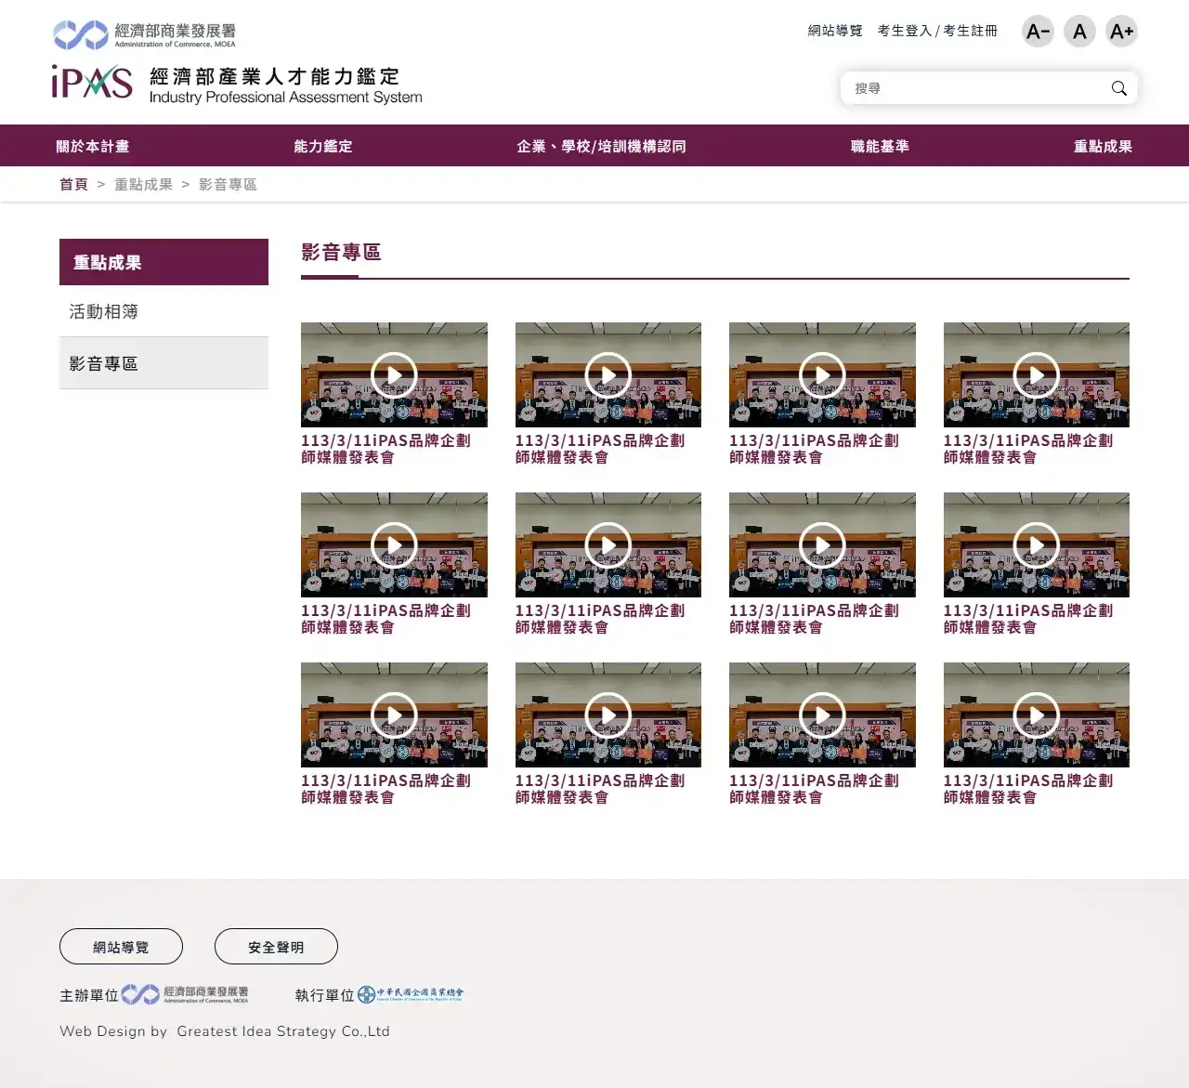Viewport: 1189px width, 1088px height.
Task: Open the 職能基準 menu
Action: [x=881, y=146]
